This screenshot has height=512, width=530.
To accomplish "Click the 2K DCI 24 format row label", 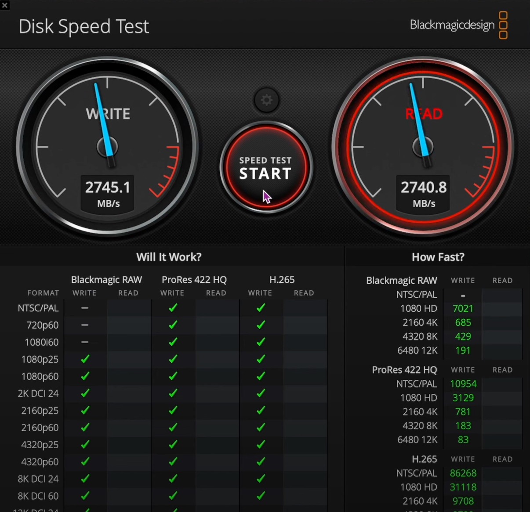I will coord(38,393).
